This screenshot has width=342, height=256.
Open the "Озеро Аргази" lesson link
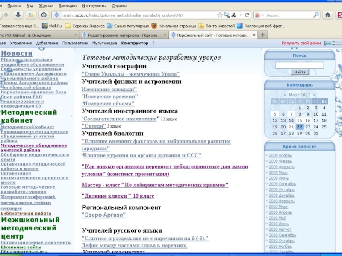pos(103,215)
